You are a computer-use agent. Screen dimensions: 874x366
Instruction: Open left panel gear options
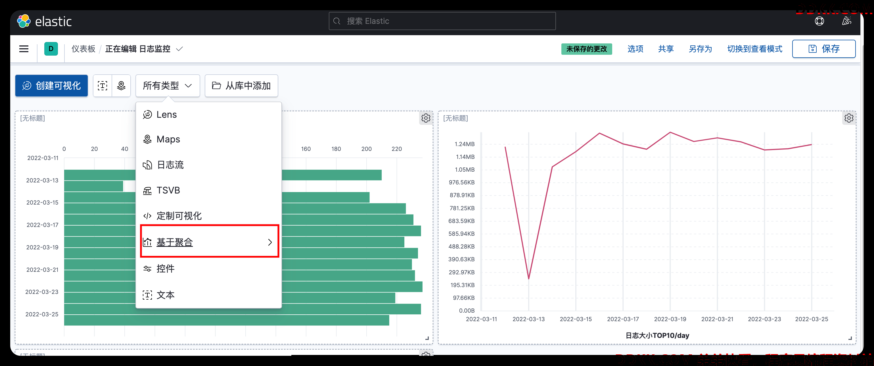click(426, 118)
